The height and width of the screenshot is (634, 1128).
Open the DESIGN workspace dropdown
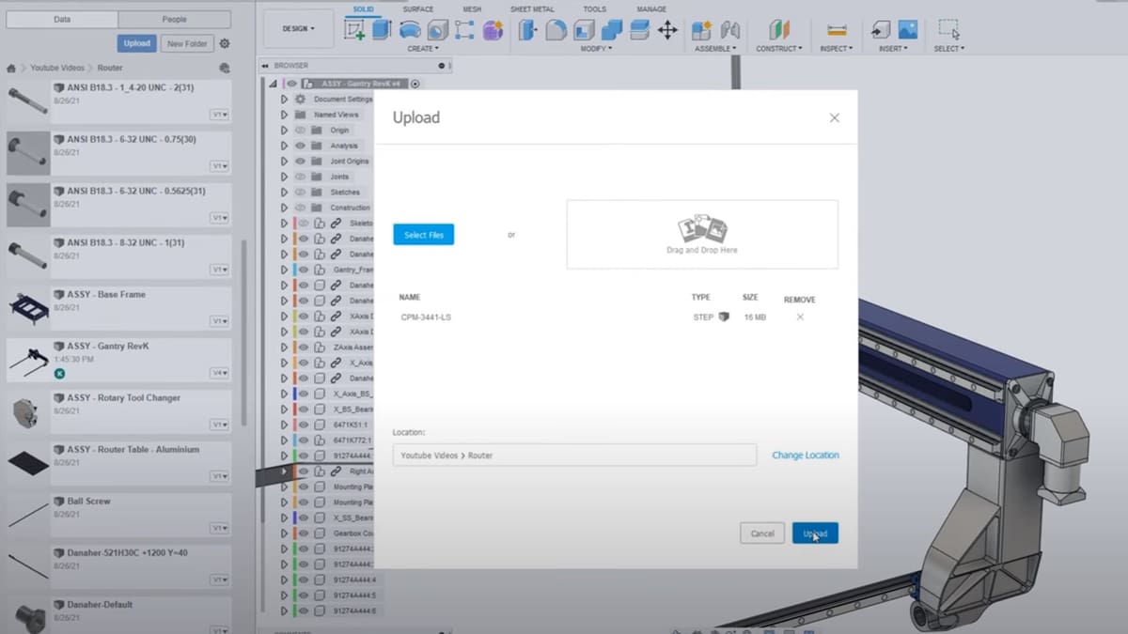(299, 29)
